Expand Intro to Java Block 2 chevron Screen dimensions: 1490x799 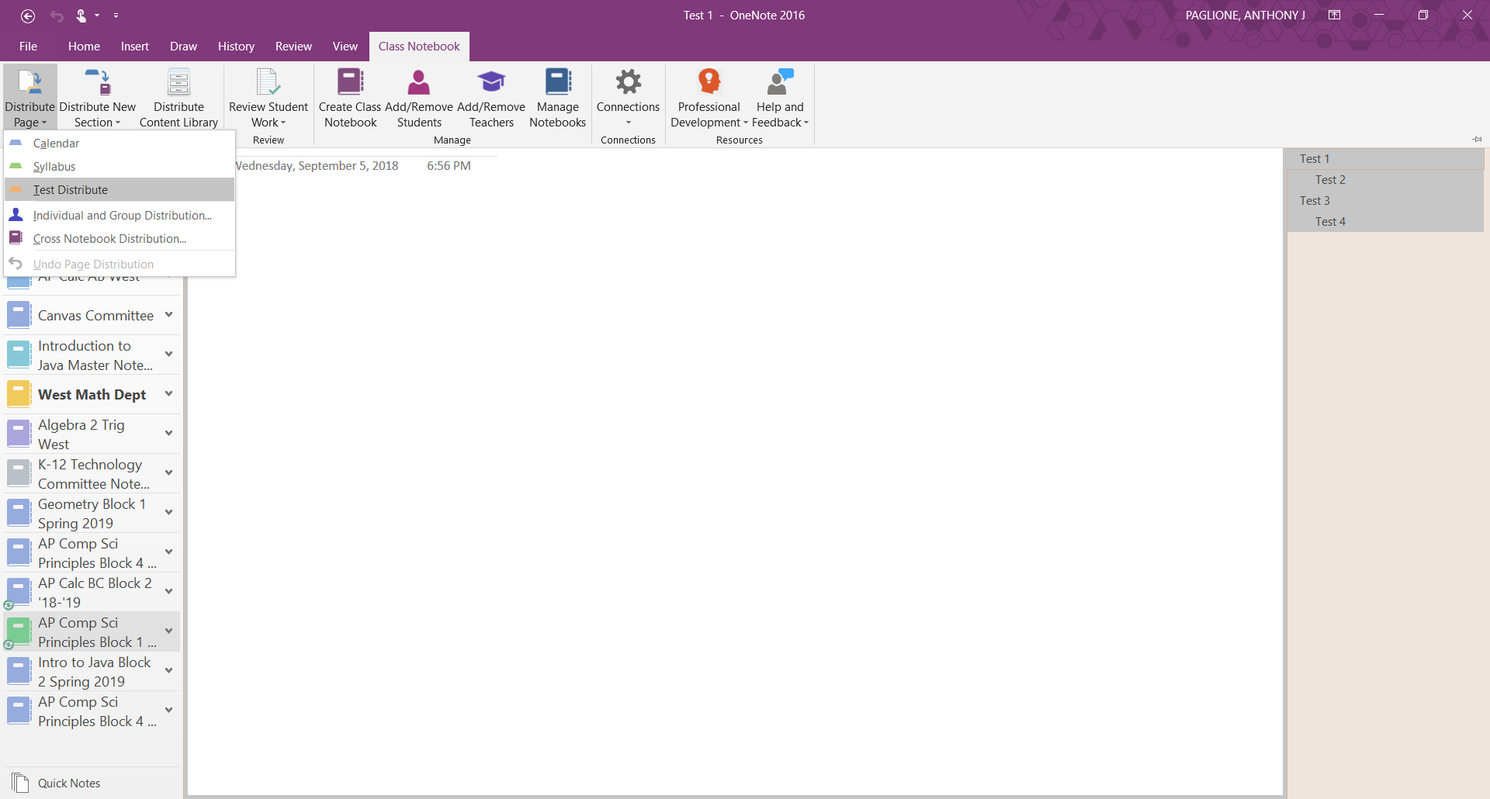click(x=168, y=671)
